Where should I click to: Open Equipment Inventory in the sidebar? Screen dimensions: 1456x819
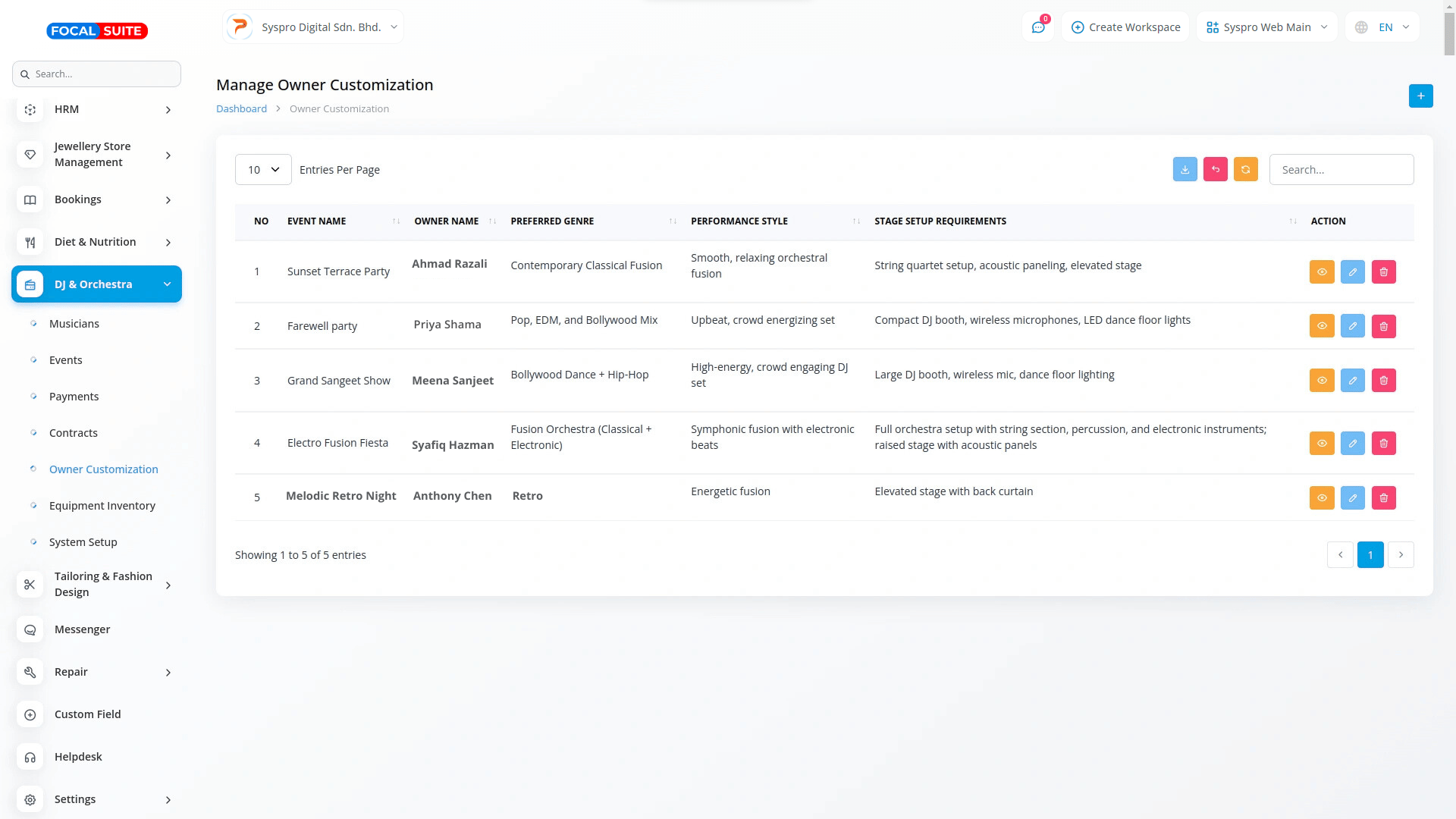[x=102, y=506]
